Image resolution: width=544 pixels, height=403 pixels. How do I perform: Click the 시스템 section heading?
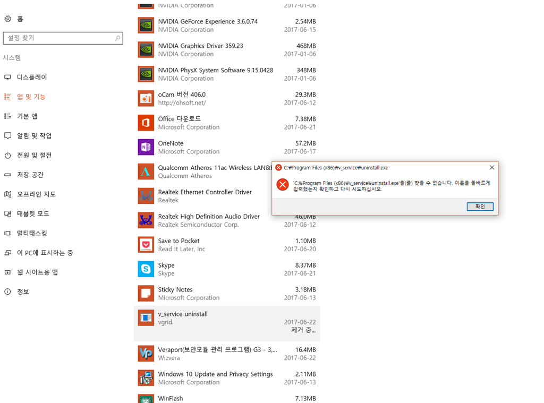point(12,57)
